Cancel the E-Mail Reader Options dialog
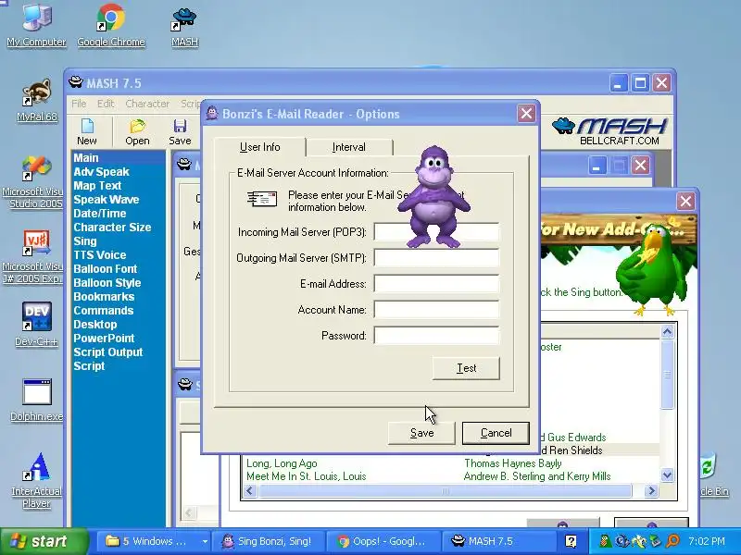The image size is (741, 555). pyautogui.click(x=496, y=433)
